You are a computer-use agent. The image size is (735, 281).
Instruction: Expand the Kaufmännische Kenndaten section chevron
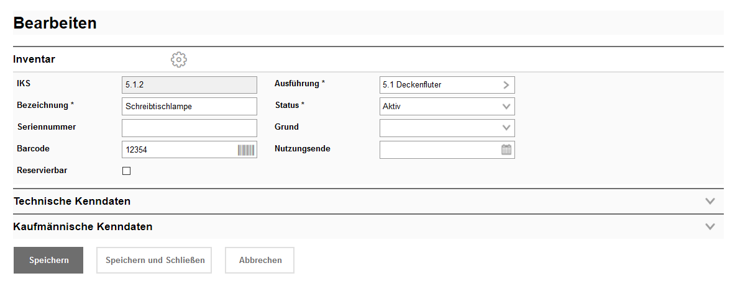tap(710, 227)
